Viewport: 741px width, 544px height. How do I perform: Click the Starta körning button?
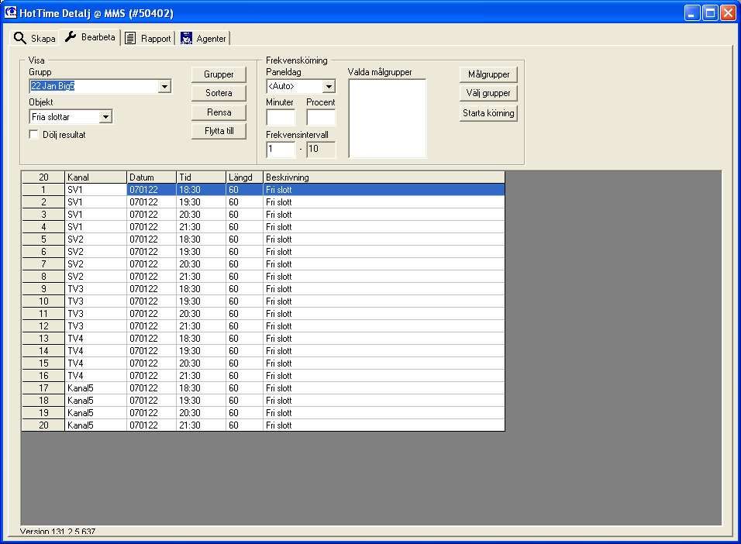coord(488,113)
